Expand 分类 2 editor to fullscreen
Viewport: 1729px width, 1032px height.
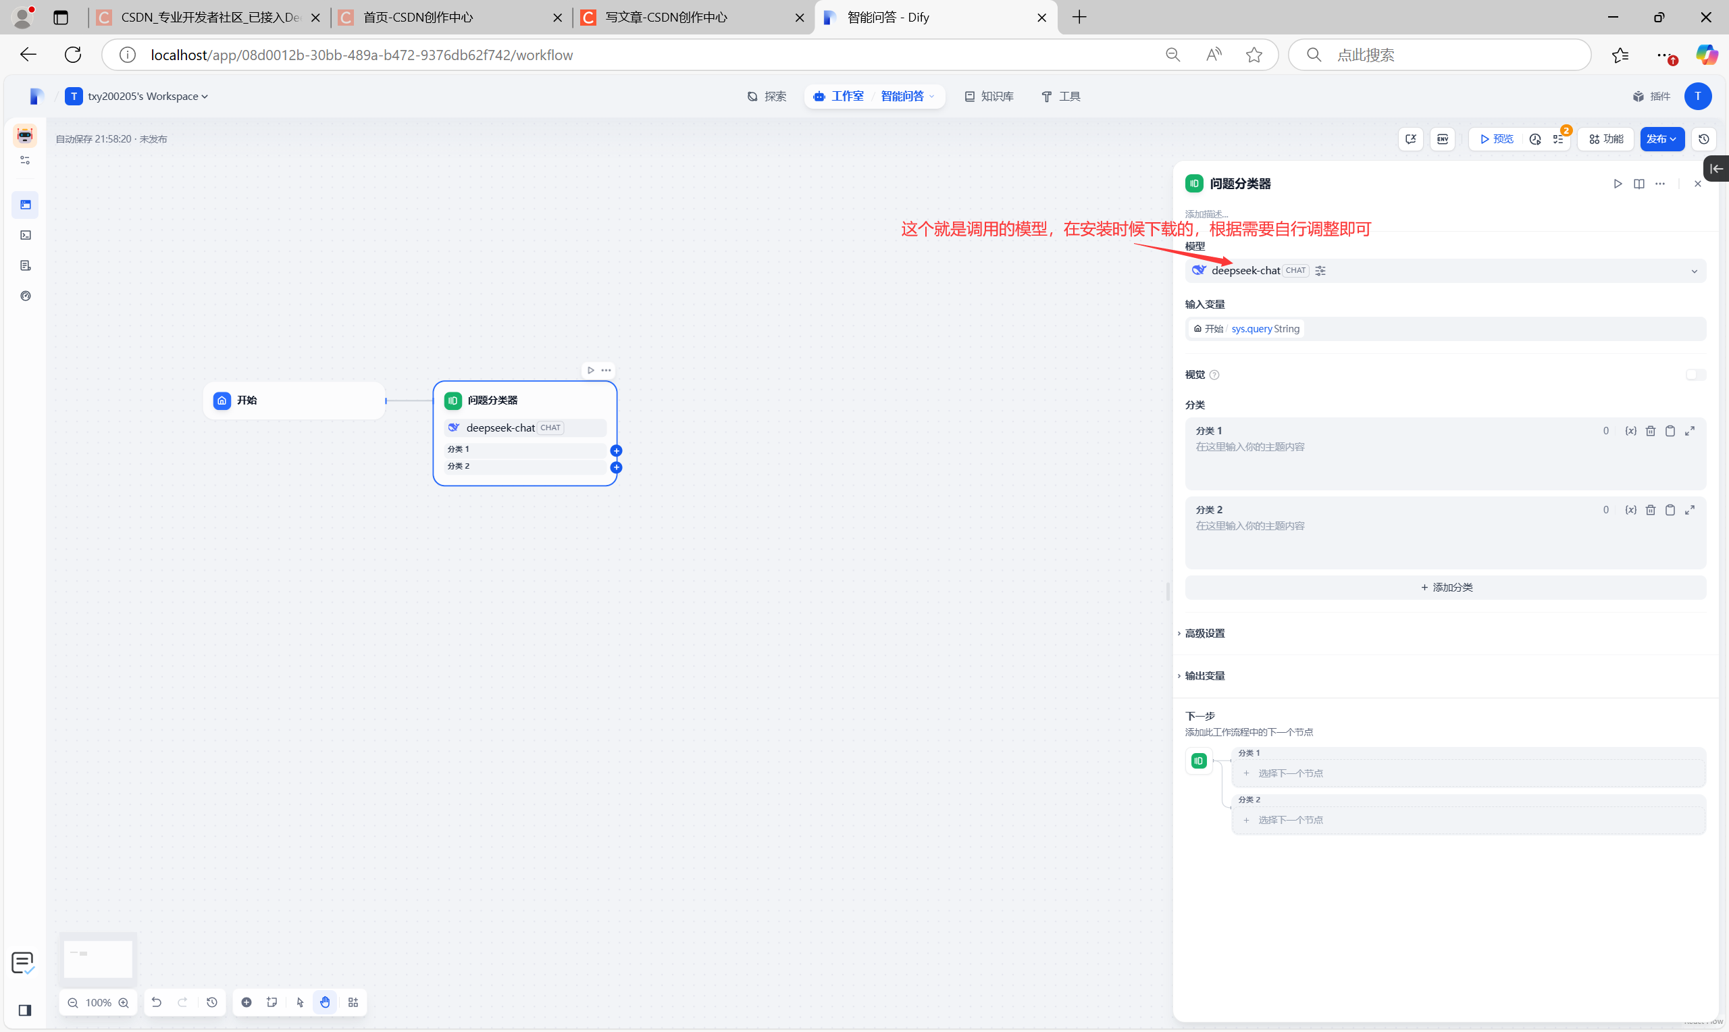1689,510
